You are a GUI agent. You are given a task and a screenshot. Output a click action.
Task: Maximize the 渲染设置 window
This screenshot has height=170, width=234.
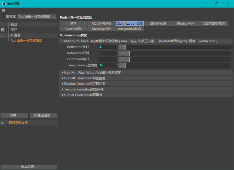(x=217, y=4)
